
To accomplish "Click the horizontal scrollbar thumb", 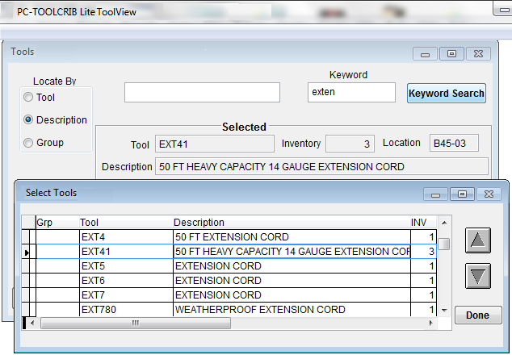I will (x=136, y=323).
